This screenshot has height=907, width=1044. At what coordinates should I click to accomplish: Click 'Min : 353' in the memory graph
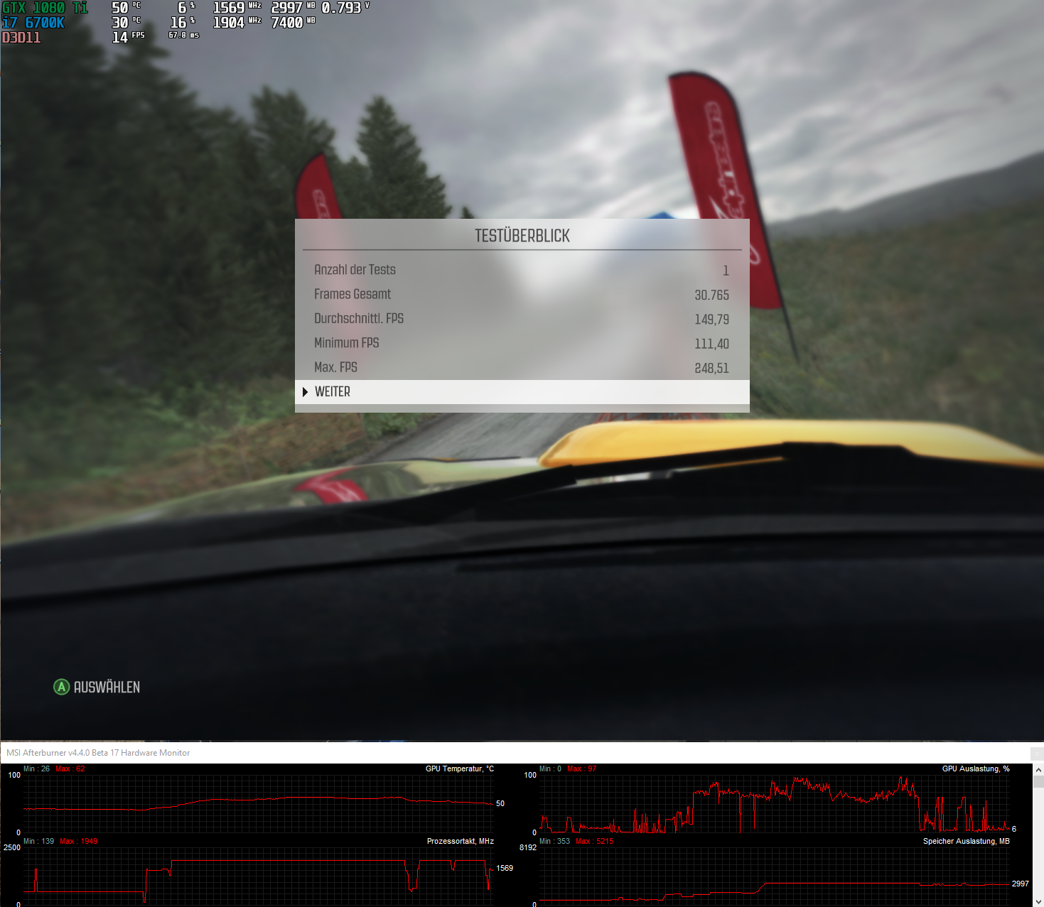(555, 842)
